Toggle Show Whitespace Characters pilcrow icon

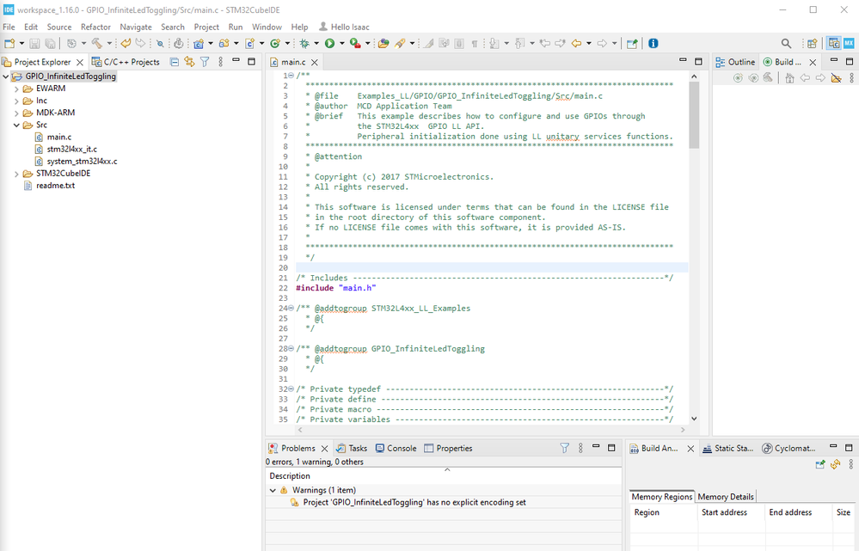pyautogui.click(x=475, y=43)
